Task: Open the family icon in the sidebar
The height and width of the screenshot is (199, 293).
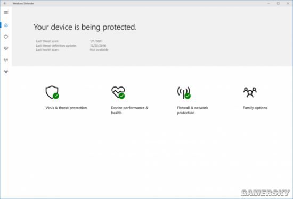Action: (x=6, y=72)
